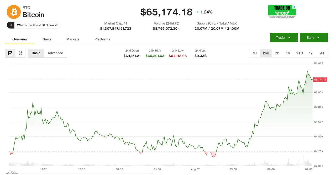The image size is (336, 175).
Task: Click the eToro ad info icon
Action: [294, 7]
